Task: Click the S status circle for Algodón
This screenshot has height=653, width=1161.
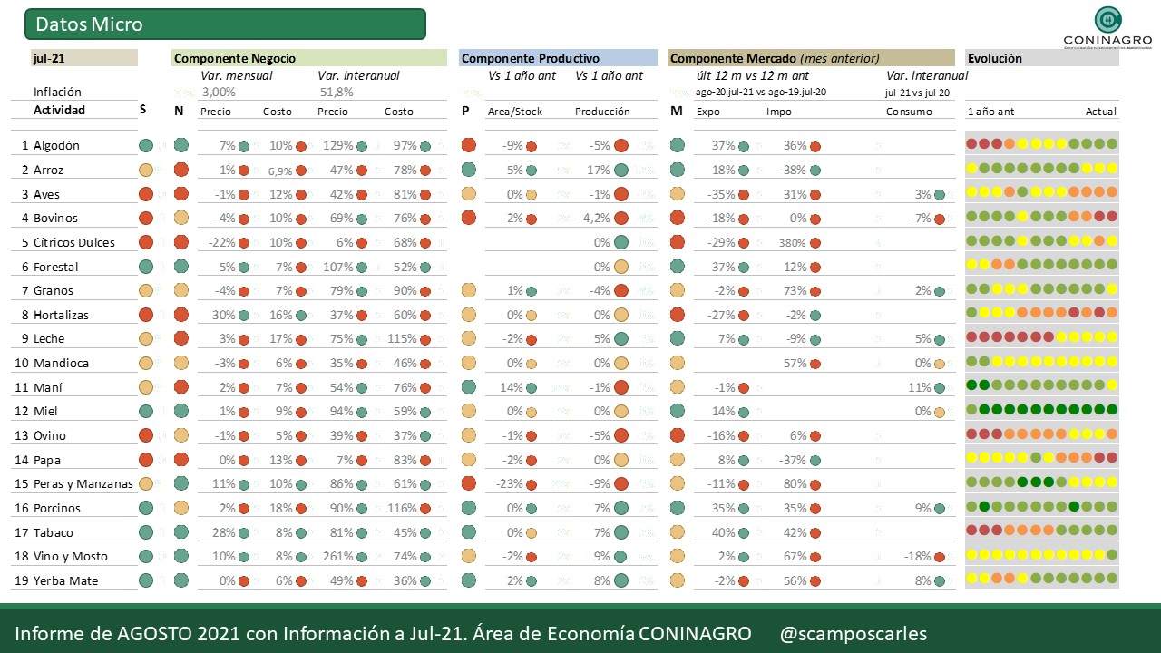Action: (x=145, y=145)
